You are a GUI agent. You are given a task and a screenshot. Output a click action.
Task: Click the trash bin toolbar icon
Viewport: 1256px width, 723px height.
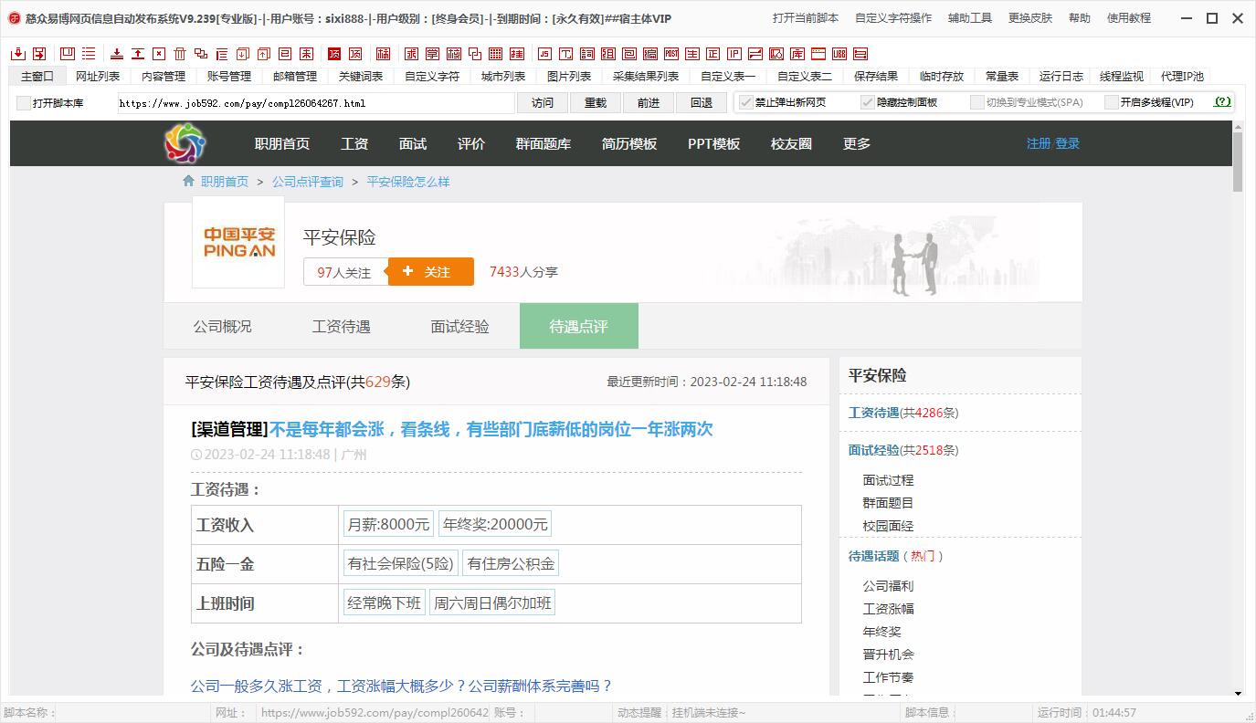(181, 53)
